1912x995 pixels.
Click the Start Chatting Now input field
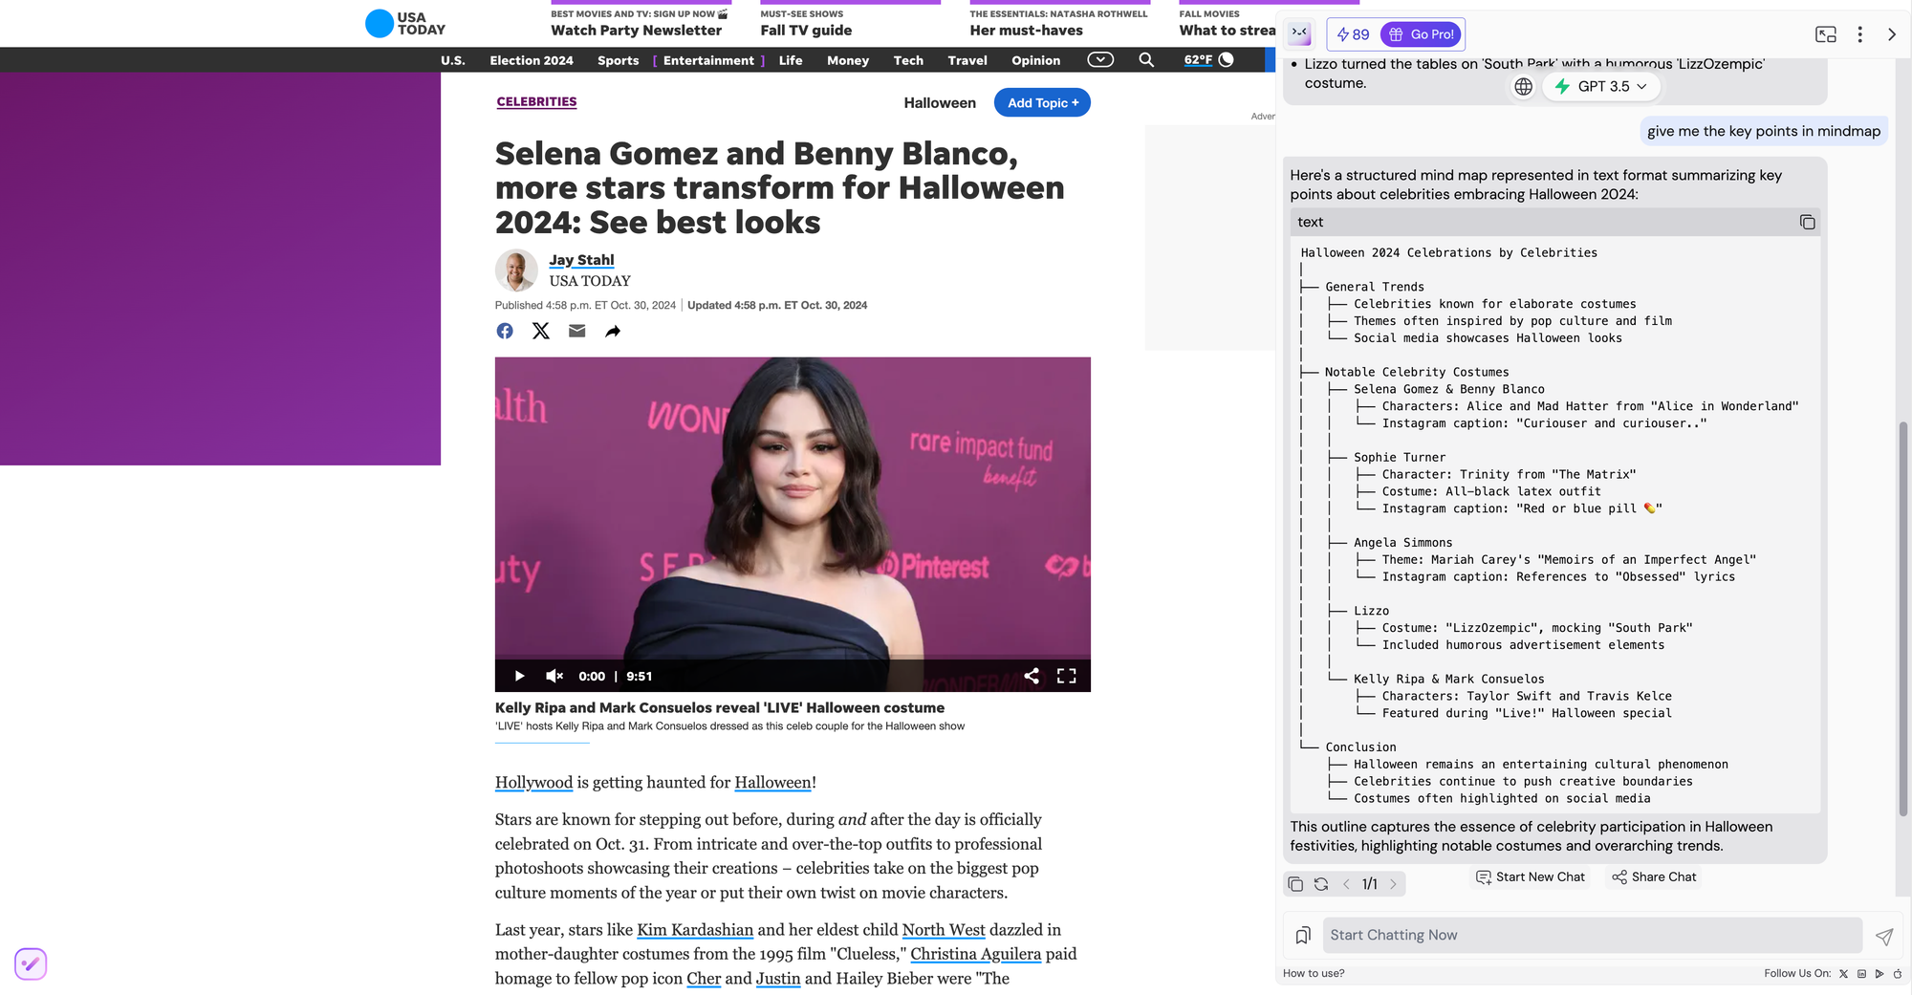pos(1592,936)
